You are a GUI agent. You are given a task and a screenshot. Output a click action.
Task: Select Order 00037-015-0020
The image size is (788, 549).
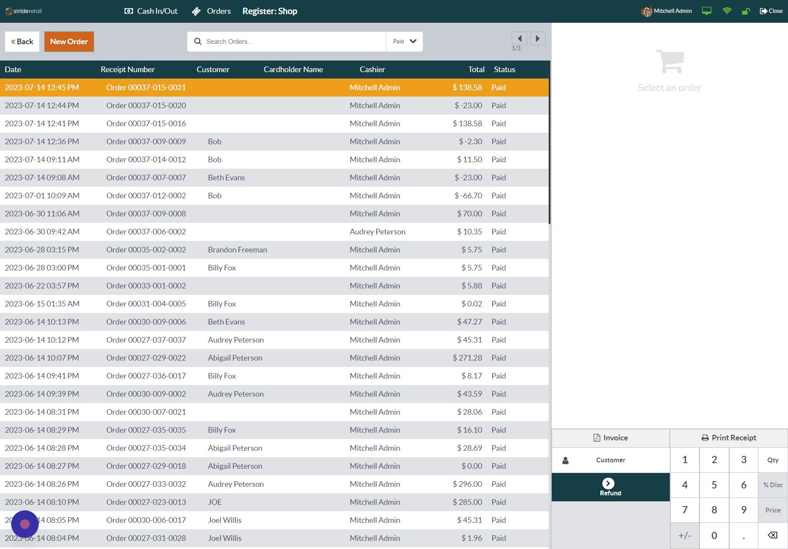coord(274,106)
